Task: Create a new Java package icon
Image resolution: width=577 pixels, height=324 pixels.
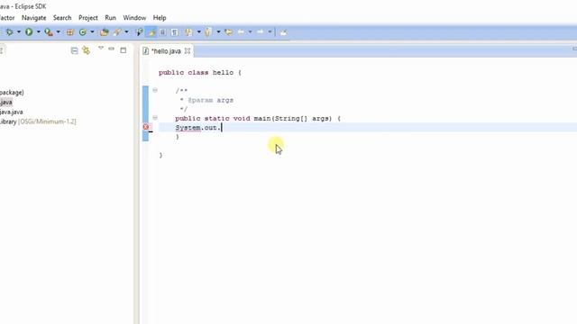Action: 70,32
